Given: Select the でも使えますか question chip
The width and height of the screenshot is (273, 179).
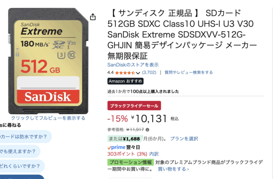Looking at the screenshot, I should tap(20, 151).
